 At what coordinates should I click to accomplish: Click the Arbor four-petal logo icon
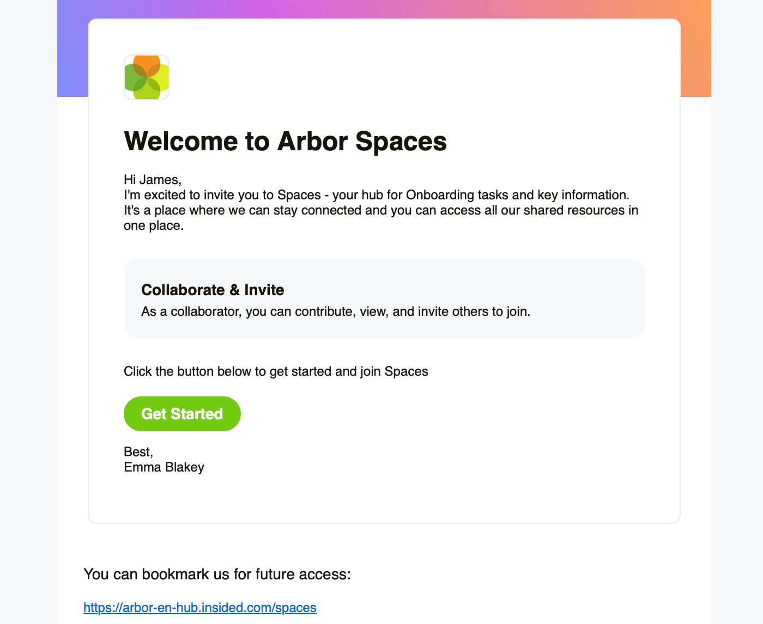[147, 77]
